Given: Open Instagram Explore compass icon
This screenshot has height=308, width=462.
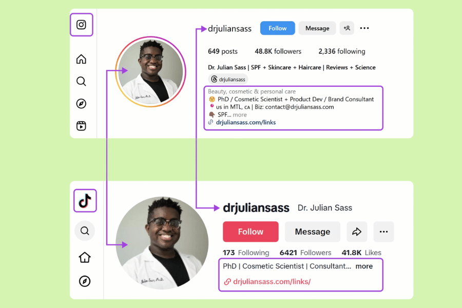Looking at the screenshot, I should point(81,104).
